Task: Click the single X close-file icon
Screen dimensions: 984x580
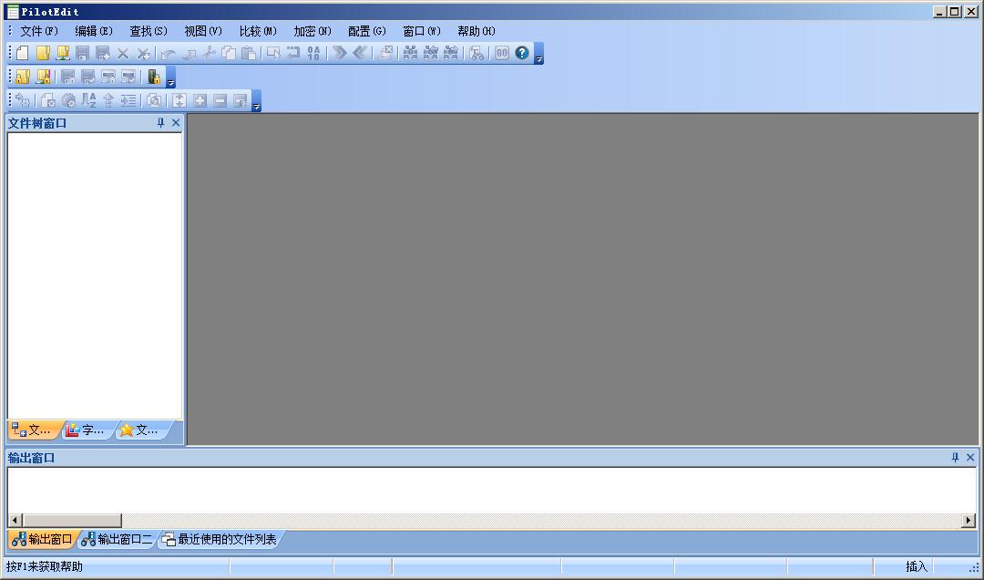Action: point(123,54)
